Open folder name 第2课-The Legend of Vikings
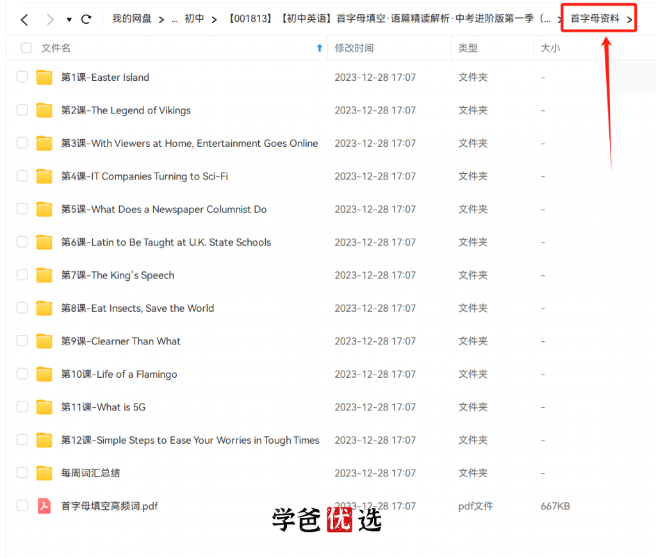This screenshot has width=656, height=558. (126, 110)
